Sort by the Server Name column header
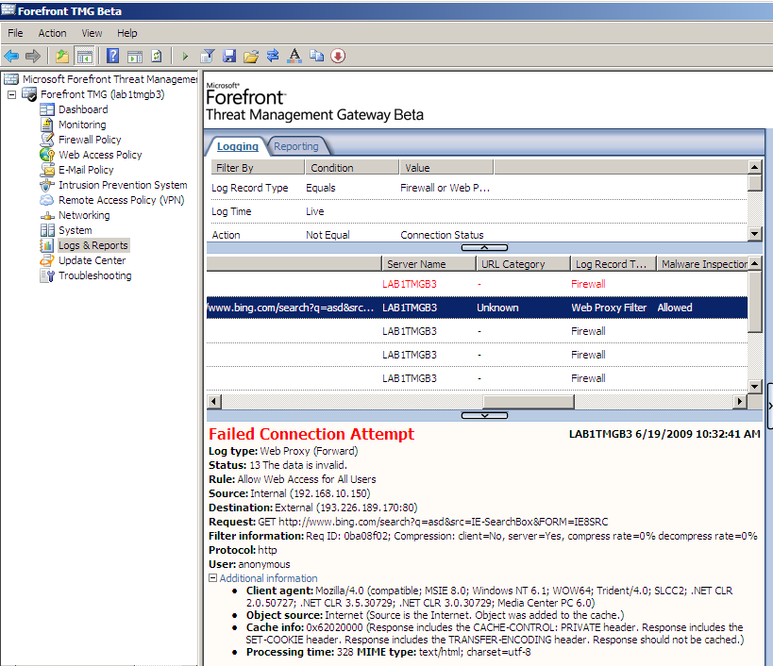Screen dimensions: 773x666 point(429,264)
